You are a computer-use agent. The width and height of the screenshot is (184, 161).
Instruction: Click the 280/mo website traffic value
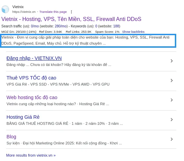[61, 26]
